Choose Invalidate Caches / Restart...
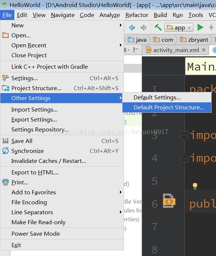This screenshot has height=256, width=216. (62, 161)
